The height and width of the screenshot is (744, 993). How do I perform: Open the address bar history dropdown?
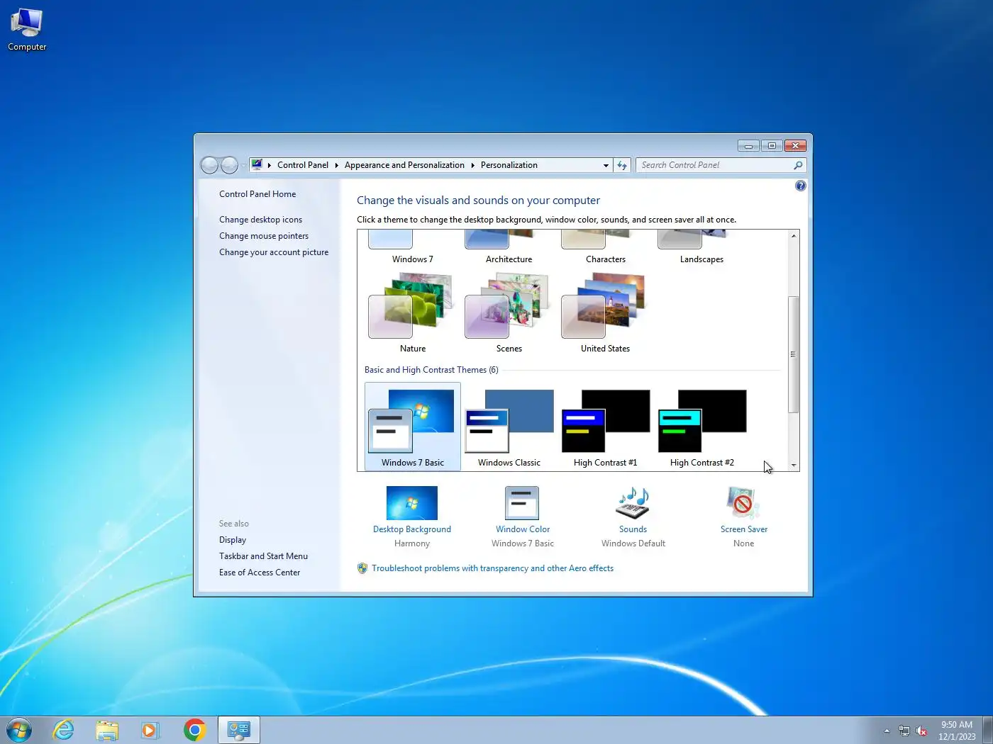[606, 165]
